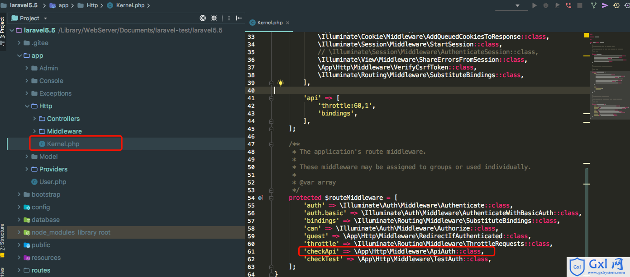
Task: Click the lightbulb intention icon
Action: [281, 83]
